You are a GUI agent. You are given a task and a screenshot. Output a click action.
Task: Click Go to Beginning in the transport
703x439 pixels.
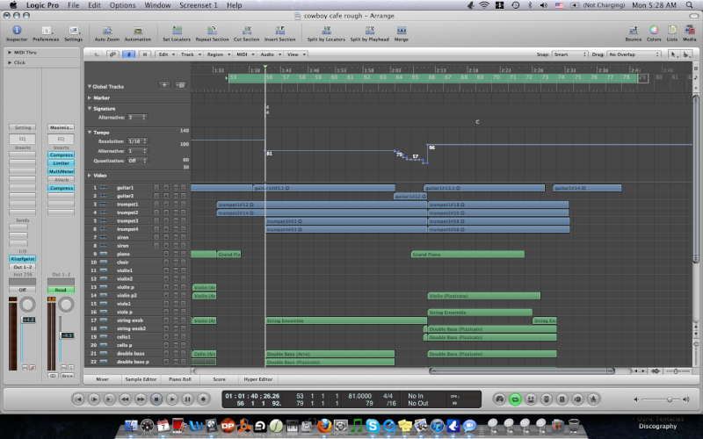click(x=78, y=399)
